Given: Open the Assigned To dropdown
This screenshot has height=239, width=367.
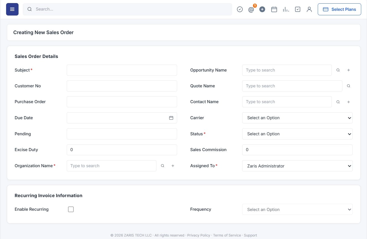Looking at the screenshot, I should (297, 166).
